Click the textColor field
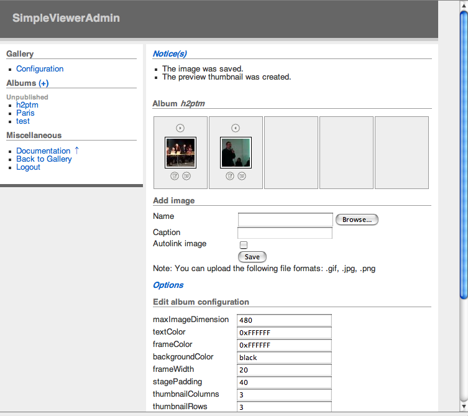The width and height of the screenshot is (468, 416). tap(284, 333)
